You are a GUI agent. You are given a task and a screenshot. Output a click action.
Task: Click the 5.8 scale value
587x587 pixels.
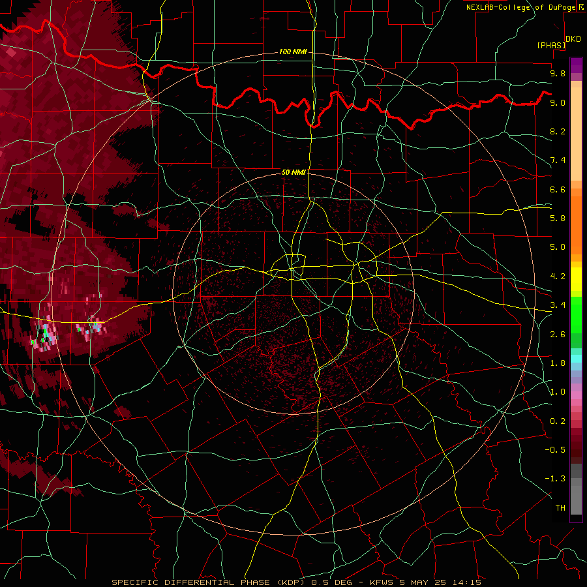pos(558,218)
